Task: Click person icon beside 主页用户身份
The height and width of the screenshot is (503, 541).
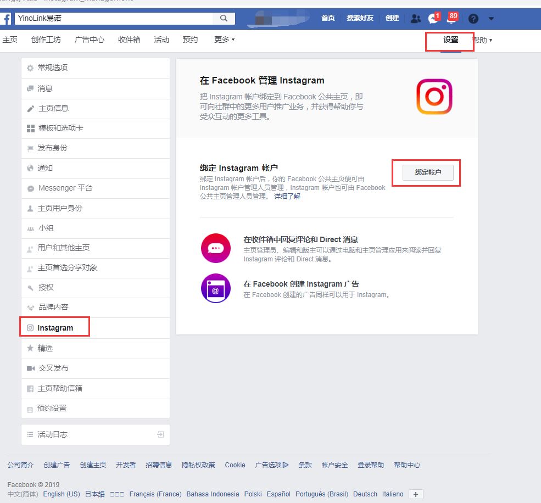Action: coord(30,208)
